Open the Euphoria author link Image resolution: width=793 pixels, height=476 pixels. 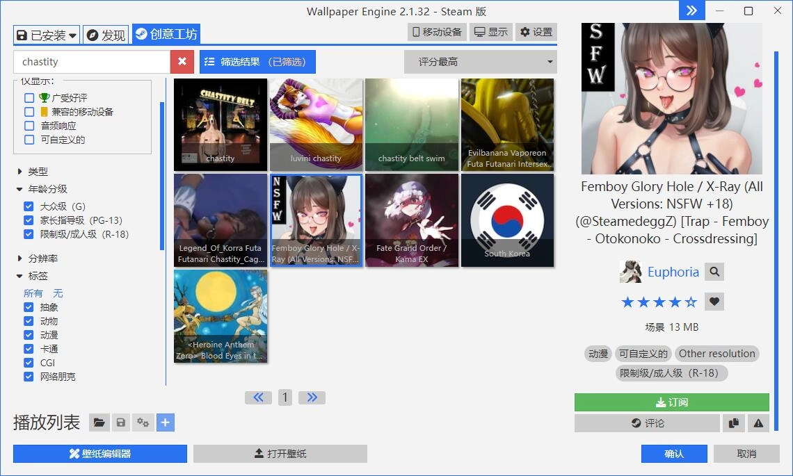pos(673,272)
